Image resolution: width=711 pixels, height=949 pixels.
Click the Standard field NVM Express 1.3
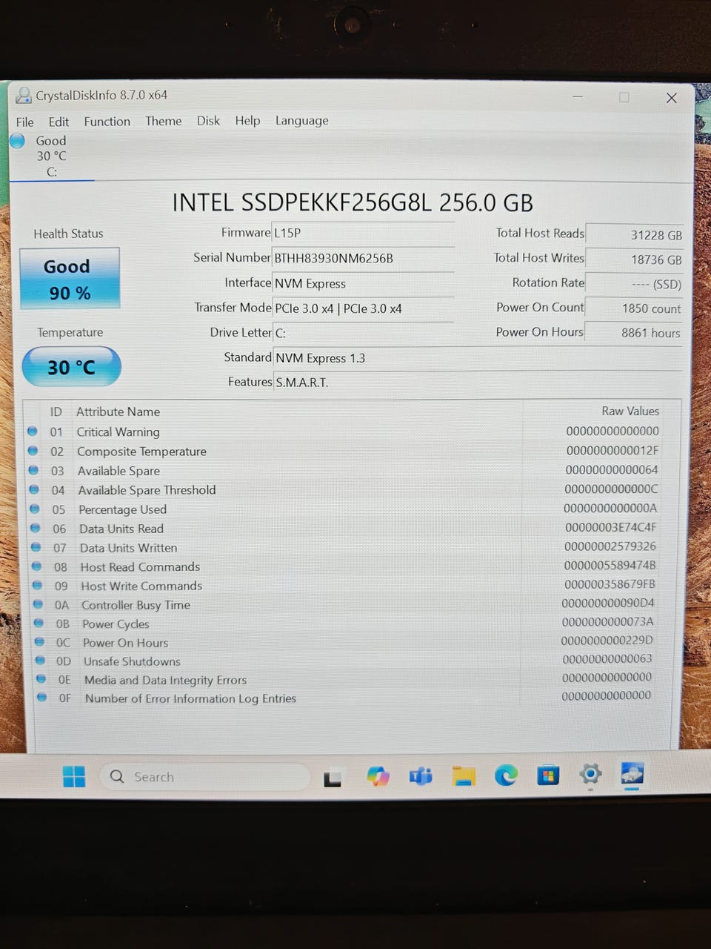[477, 358]
